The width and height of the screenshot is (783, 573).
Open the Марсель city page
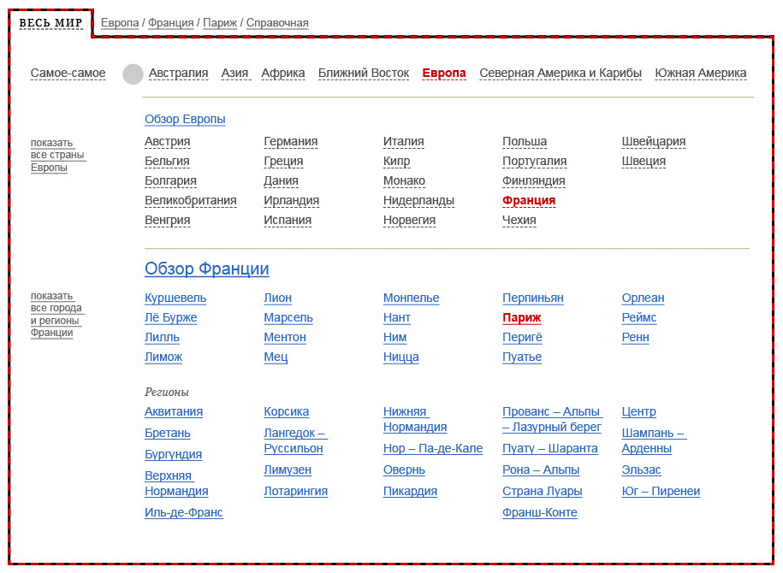click(288, 318)
